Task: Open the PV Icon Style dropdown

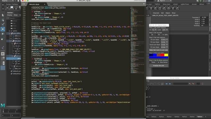Action: [x=165, y=47]
